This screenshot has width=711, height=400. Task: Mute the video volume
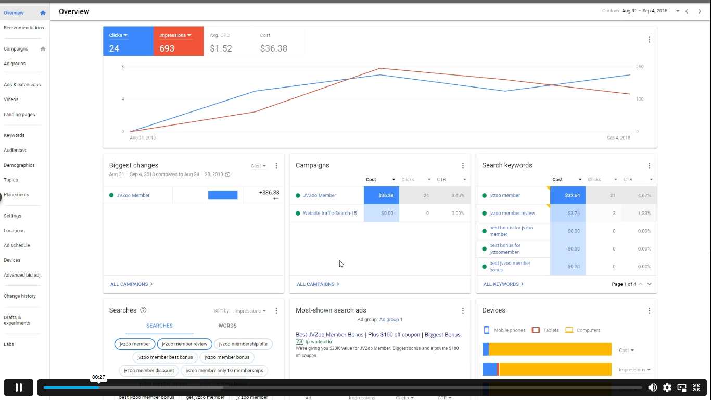pyautogui.click(x=652, y=387)
